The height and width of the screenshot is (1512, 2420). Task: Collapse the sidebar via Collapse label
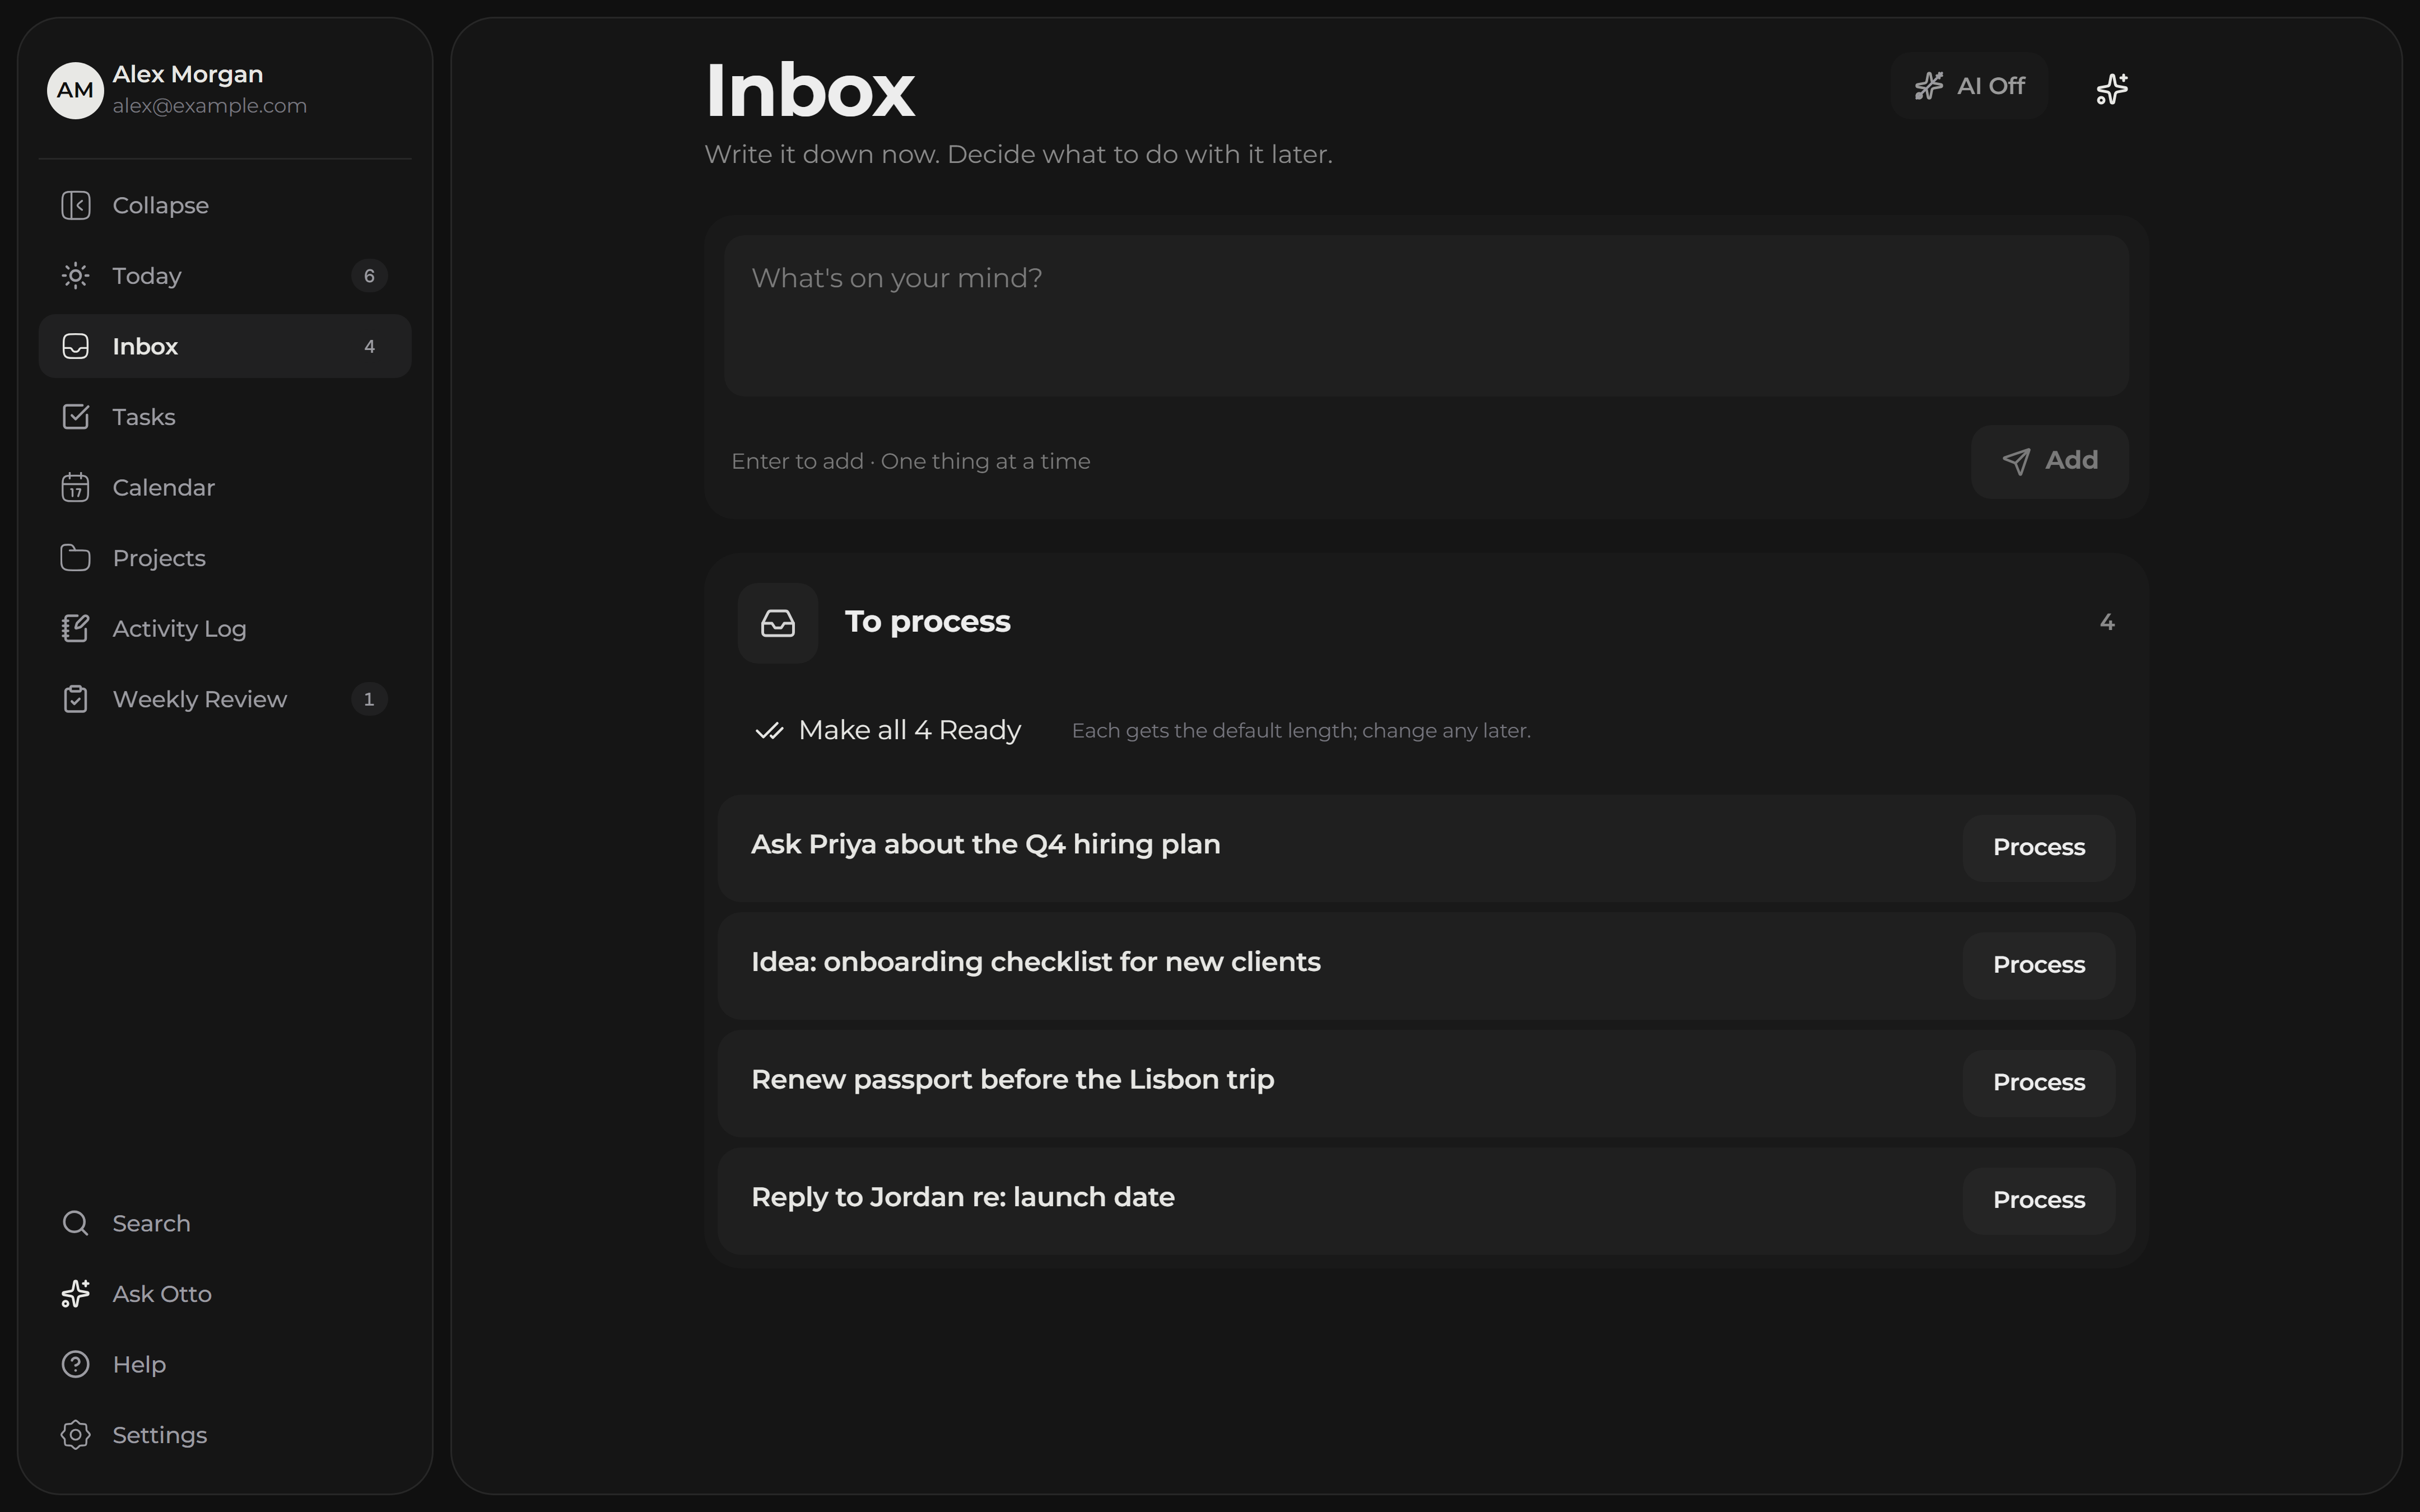(x=161, y=205)
